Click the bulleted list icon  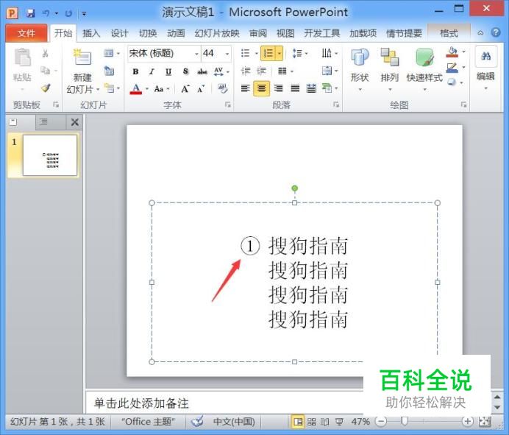pos(245,53)
